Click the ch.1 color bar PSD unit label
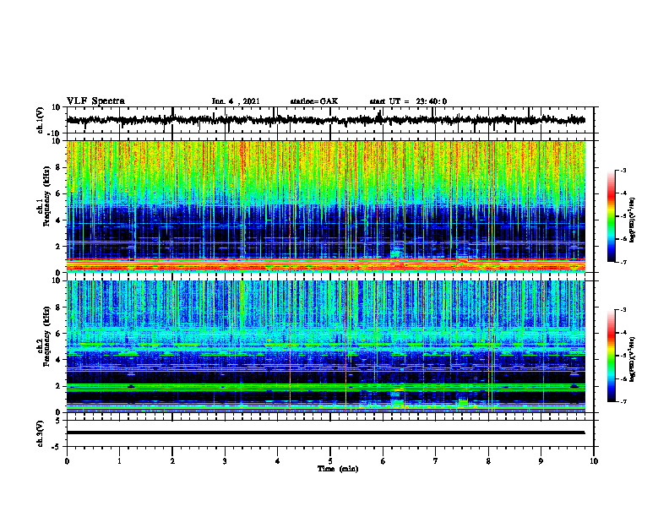The image size is (669, 517). [x=633, y=220]
